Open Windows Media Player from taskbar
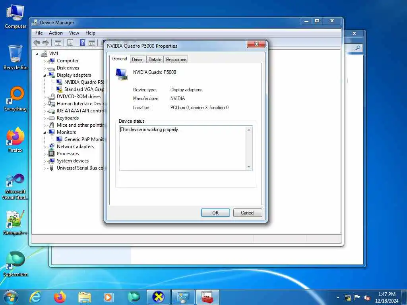Image resolution: width=407 pixels, height=305 pixels. (108, 297)
